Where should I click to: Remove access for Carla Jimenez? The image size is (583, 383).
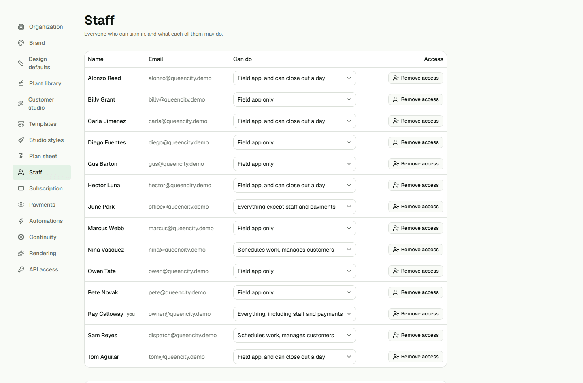[x=416, y=121]
